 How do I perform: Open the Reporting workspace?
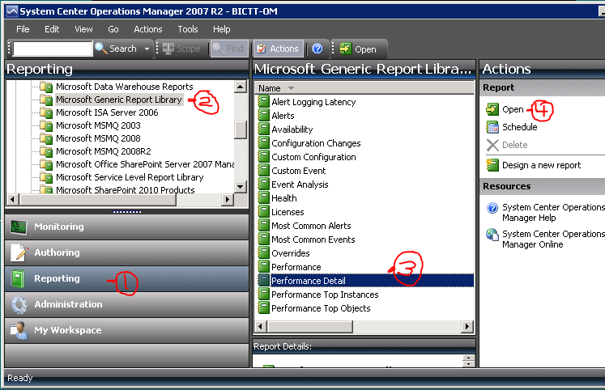126,278
